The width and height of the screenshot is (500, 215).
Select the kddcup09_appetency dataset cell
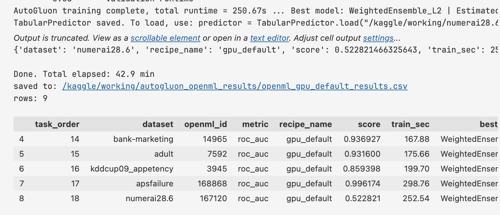(x=132, y=169)
